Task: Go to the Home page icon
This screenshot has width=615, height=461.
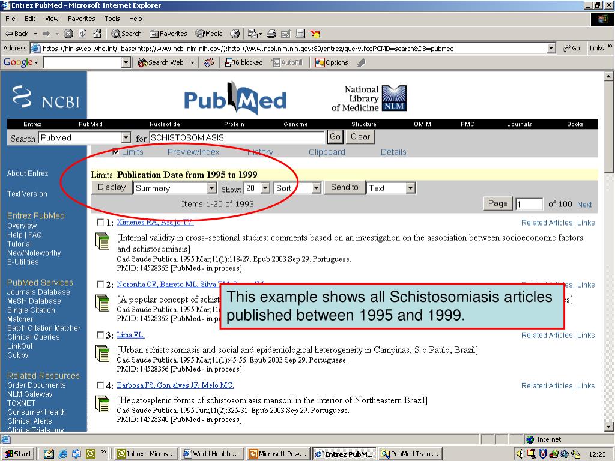Action: coord(97,34)
